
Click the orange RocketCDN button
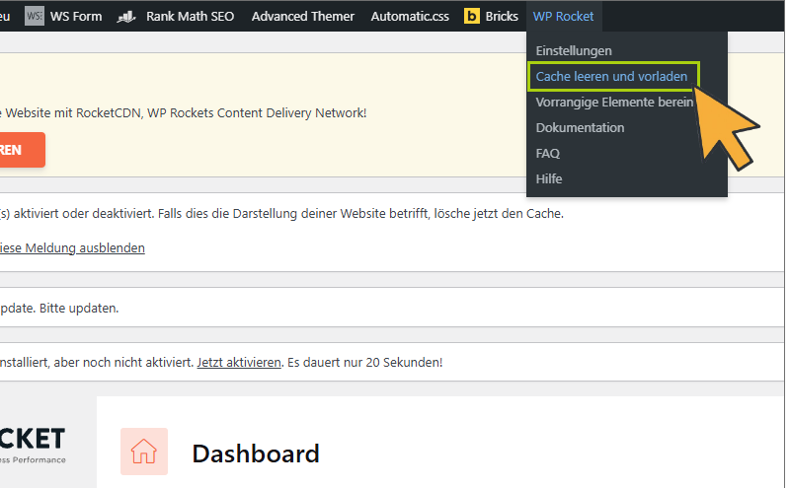pos(21,150)
